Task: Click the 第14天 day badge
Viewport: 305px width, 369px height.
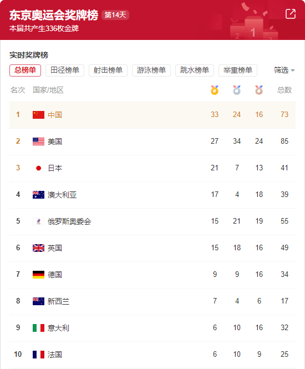Action: (115, 15)
